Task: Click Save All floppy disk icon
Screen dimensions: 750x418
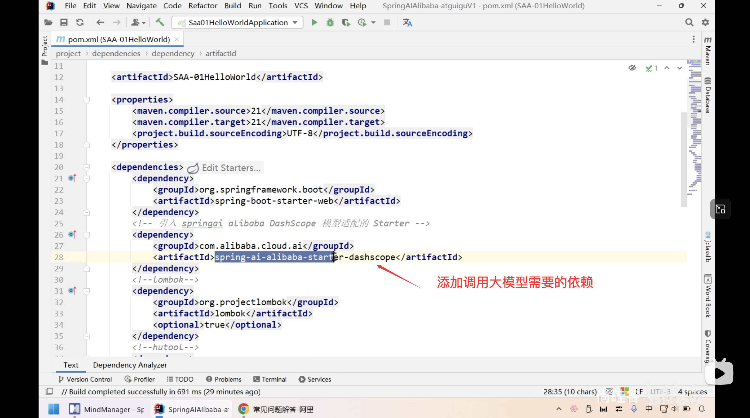Action: point(64,22)
